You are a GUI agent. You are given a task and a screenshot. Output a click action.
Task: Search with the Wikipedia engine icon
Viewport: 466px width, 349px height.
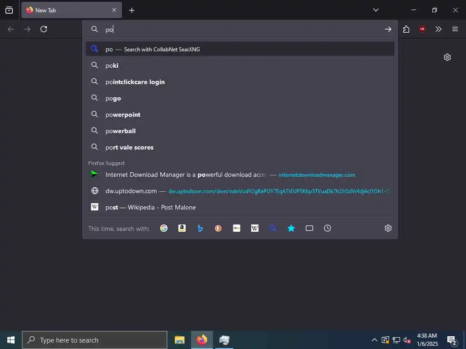(x=255, y=228)
